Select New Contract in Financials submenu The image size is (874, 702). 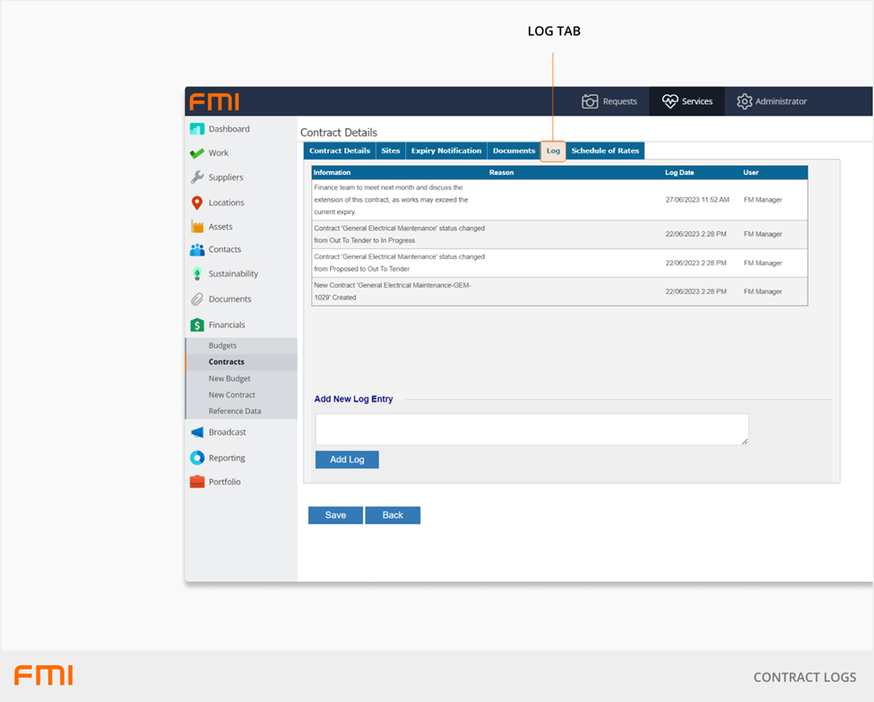pos(232,395)
